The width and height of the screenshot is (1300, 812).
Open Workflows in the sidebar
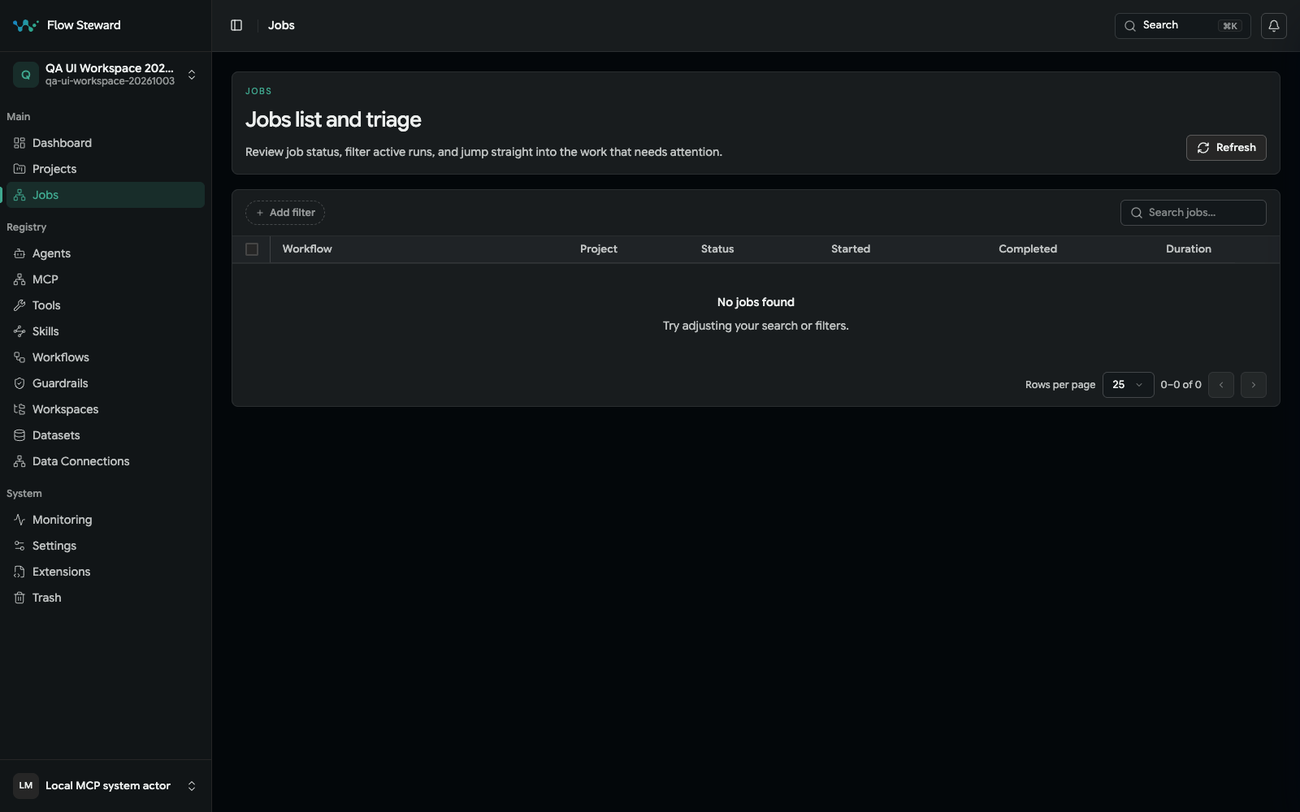[x=106, y=357]
